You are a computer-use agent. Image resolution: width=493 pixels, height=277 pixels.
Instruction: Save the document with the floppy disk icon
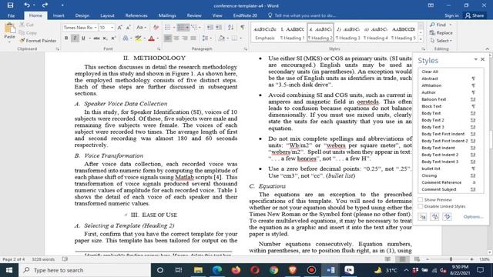(x=10, y=5)
